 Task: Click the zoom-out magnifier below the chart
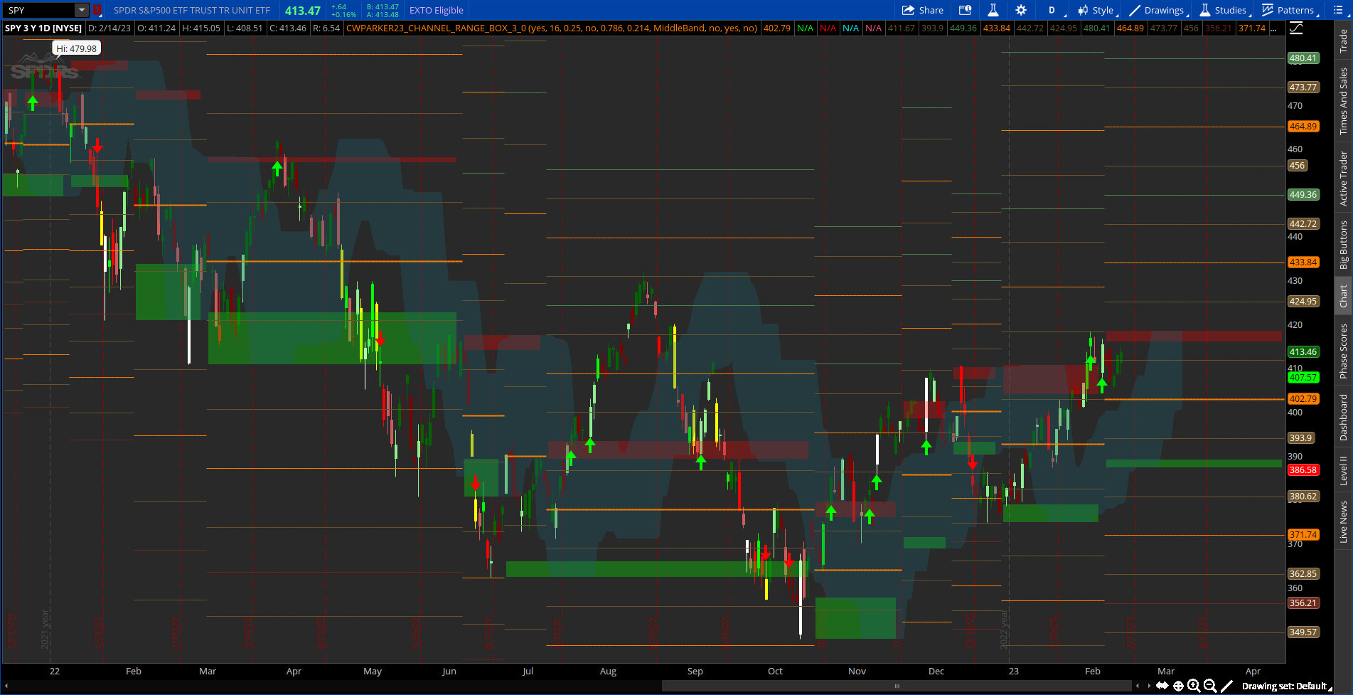[x=1209, y=686]
